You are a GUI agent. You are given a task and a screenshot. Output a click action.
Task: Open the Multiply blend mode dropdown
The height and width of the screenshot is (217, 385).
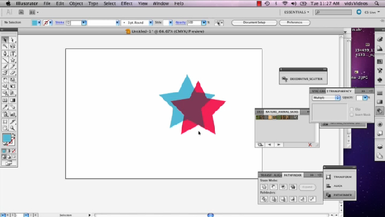(x=326, y=98)
